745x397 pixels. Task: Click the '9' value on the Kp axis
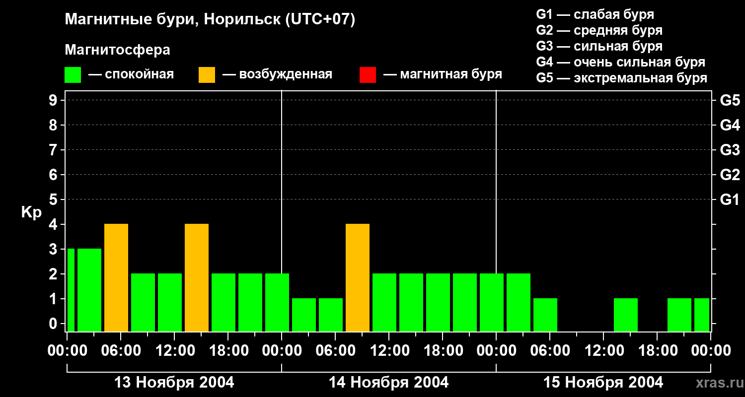(54, 100)
